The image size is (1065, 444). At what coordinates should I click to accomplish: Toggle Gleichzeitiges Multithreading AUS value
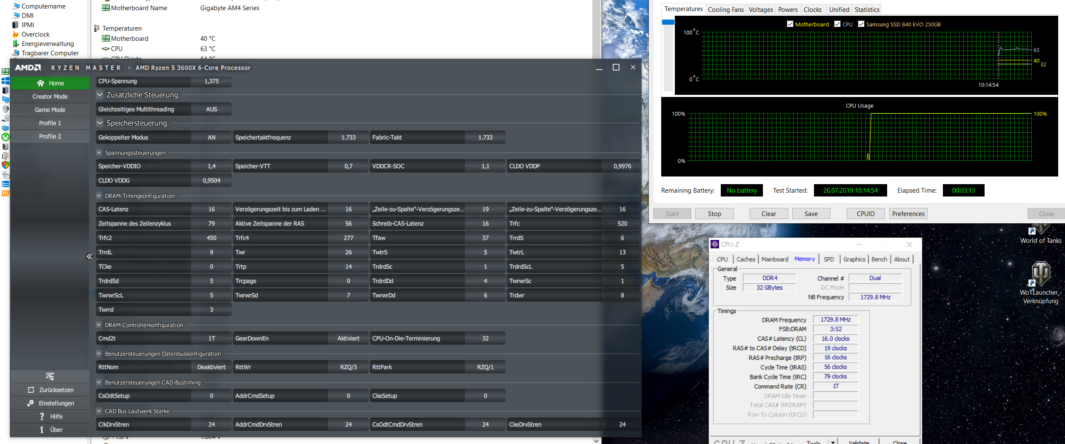coord(211,109)
